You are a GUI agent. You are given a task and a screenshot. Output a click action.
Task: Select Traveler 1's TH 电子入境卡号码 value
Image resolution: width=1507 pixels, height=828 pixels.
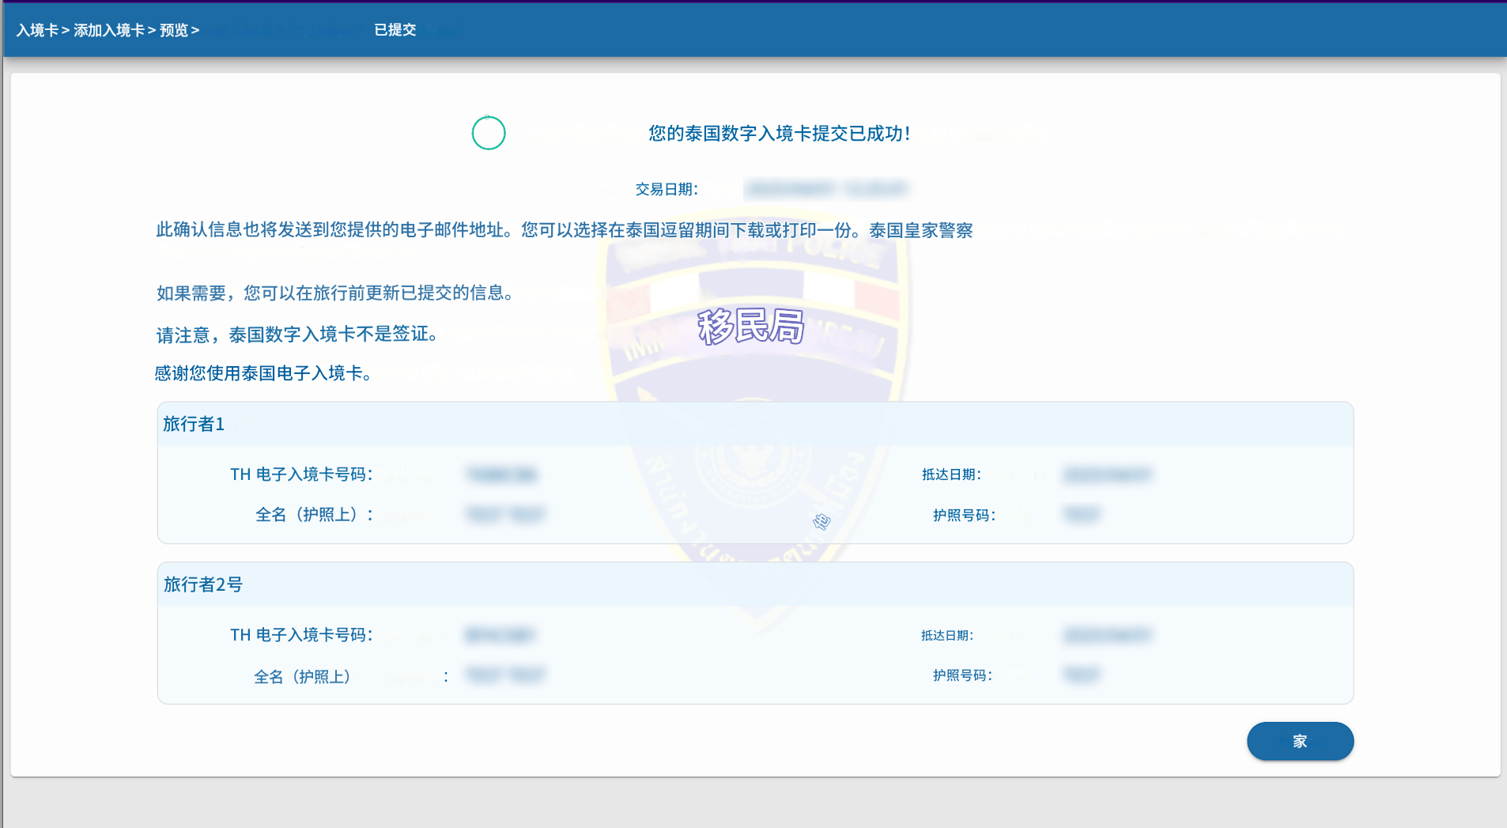coord(502,474)
